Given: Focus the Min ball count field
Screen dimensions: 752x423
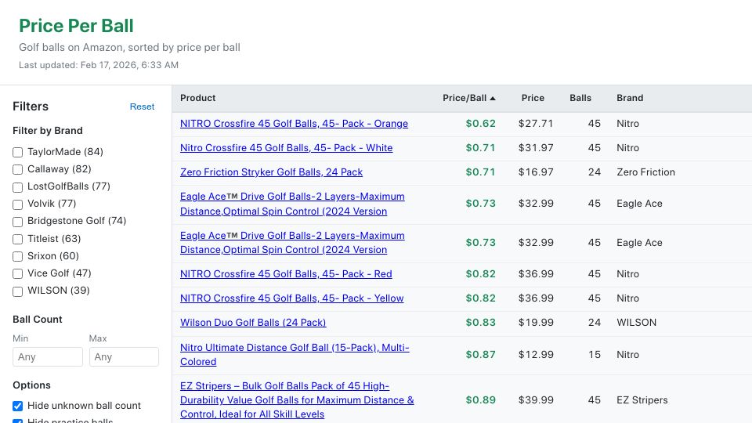Looking at the screenshot, I should point(48,357).
